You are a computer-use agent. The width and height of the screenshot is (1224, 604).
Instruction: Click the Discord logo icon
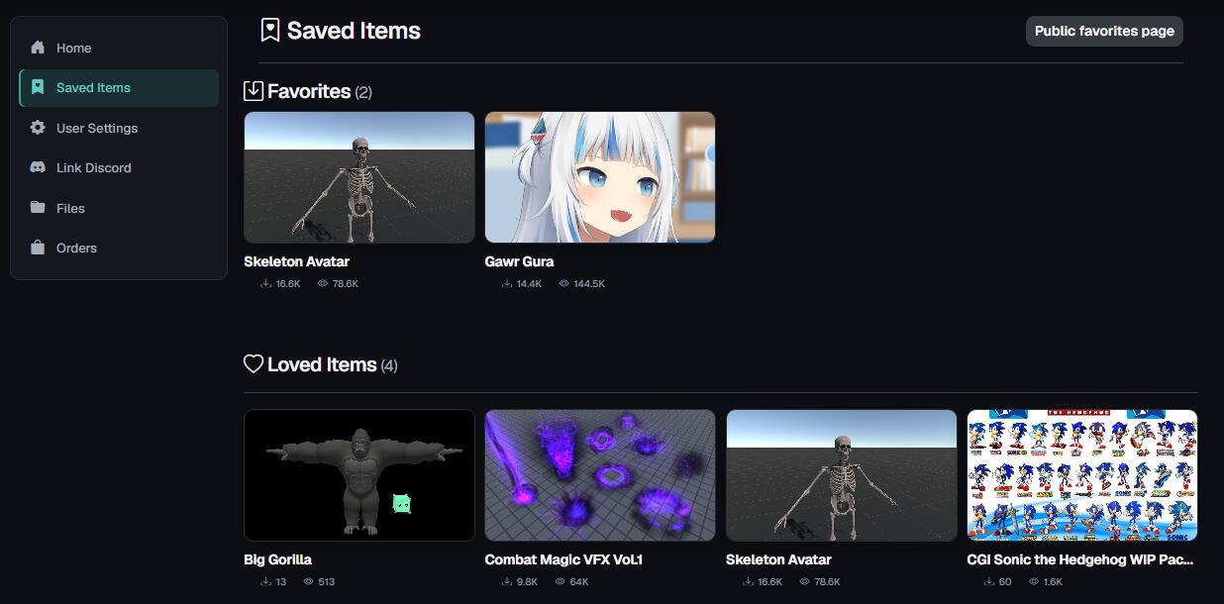(38, 167)
